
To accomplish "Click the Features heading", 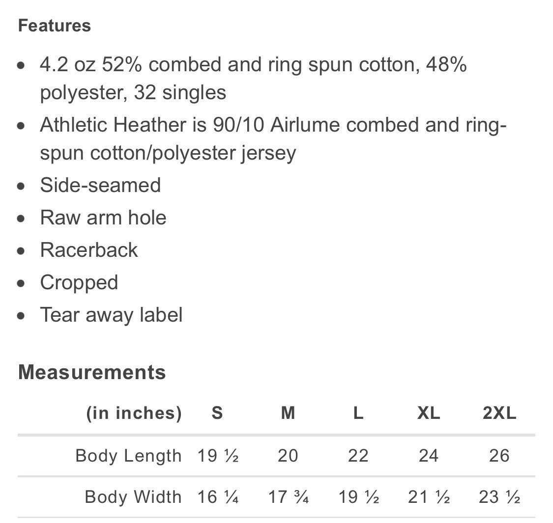I will click(54, 26).
